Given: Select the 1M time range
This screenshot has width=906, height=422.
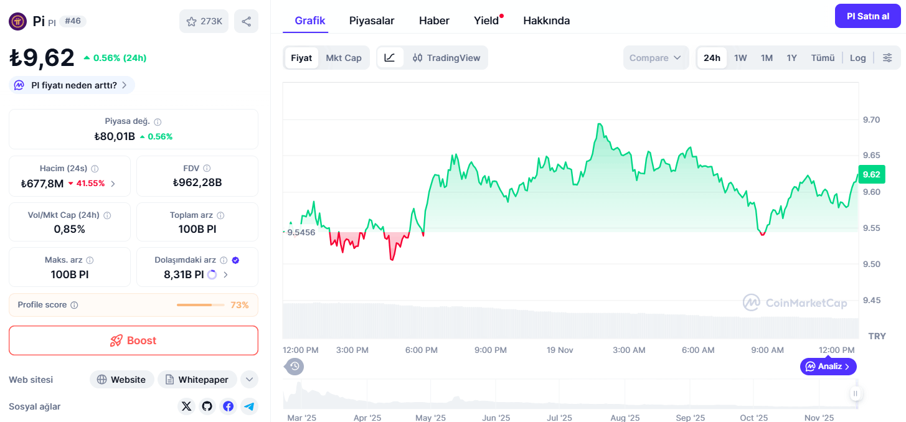Looking at the screenshot, I should [767, 58].
